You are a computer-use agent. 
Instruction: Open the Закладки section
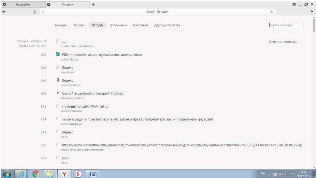coord(61,25)
